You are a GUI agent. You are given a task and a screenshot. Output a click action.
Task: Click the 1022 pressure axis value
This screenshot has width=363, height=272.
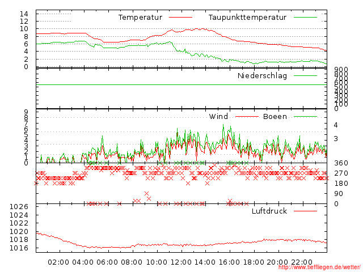pos(19,223)
